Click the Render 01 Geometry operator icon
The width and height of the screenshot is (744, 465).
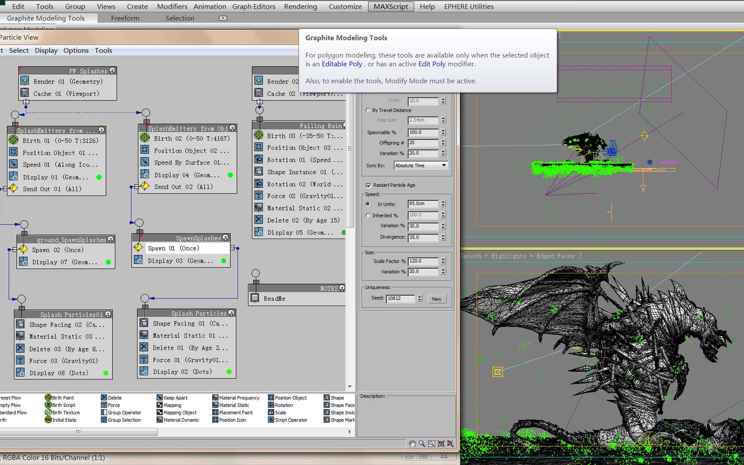click(x=25, y=81)
